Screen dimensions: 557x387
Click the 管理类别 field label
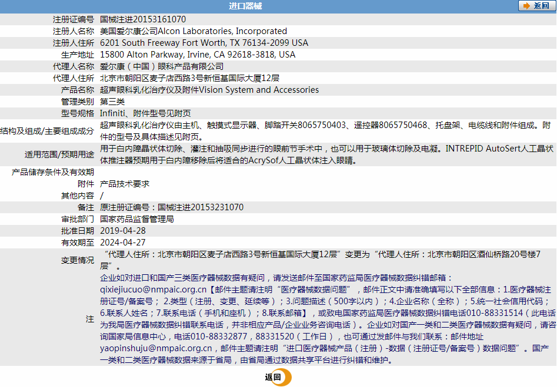(78, 102)
